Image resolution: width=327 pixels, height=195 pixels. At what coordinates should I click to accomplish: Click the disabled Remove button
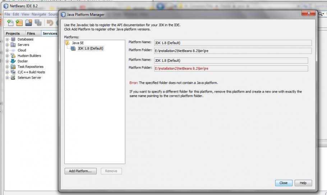[x=111, y=171]
